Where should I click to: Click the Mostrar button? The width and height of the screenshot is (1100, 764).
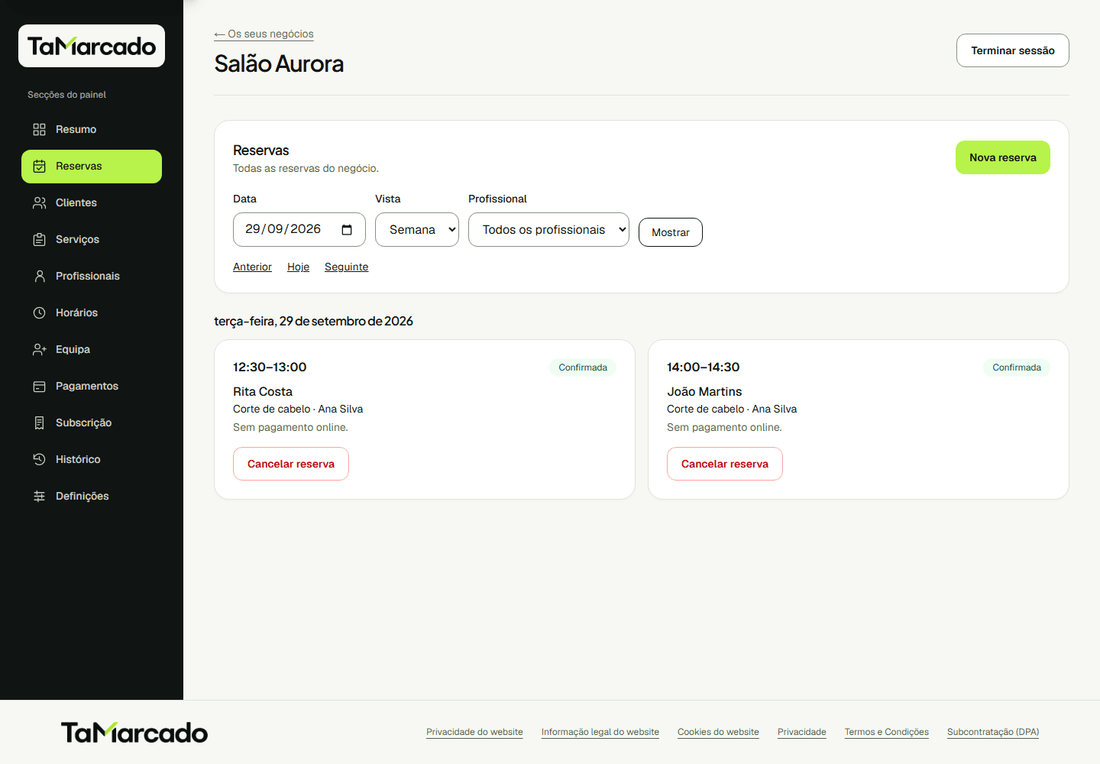point(671,232)
